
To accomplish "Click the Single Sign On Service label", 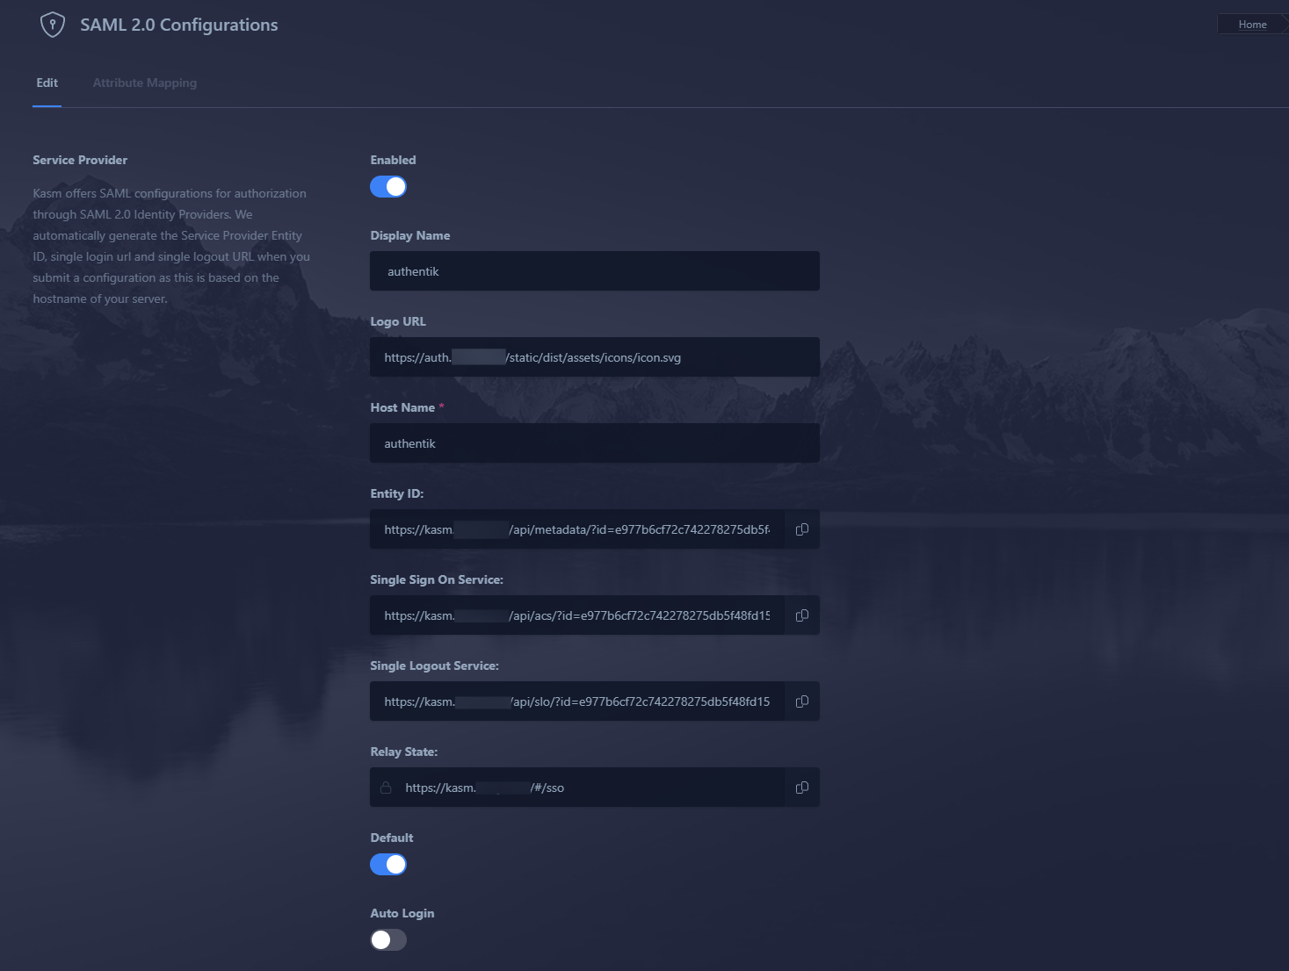I will click(x=437, y=579).
